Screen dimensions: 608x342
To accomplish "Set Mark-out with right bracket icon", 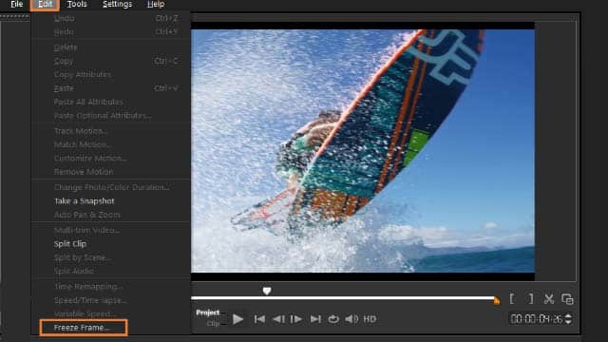I will (x=531, y=299).
